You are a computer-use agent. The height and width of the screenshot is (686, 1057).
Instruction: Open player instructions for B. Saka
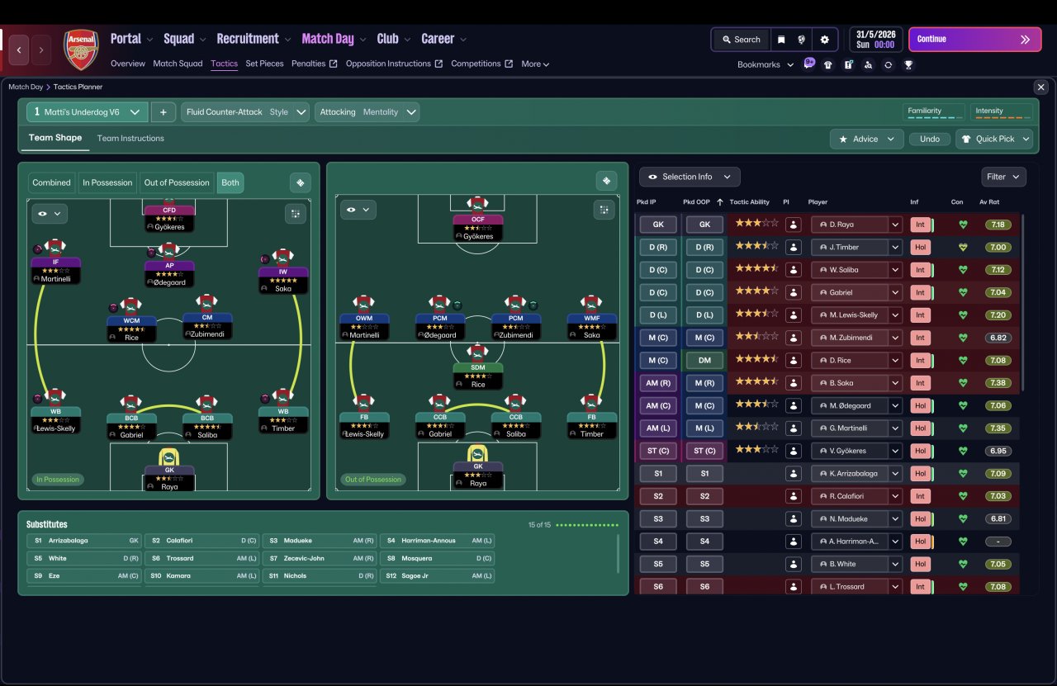794,383
